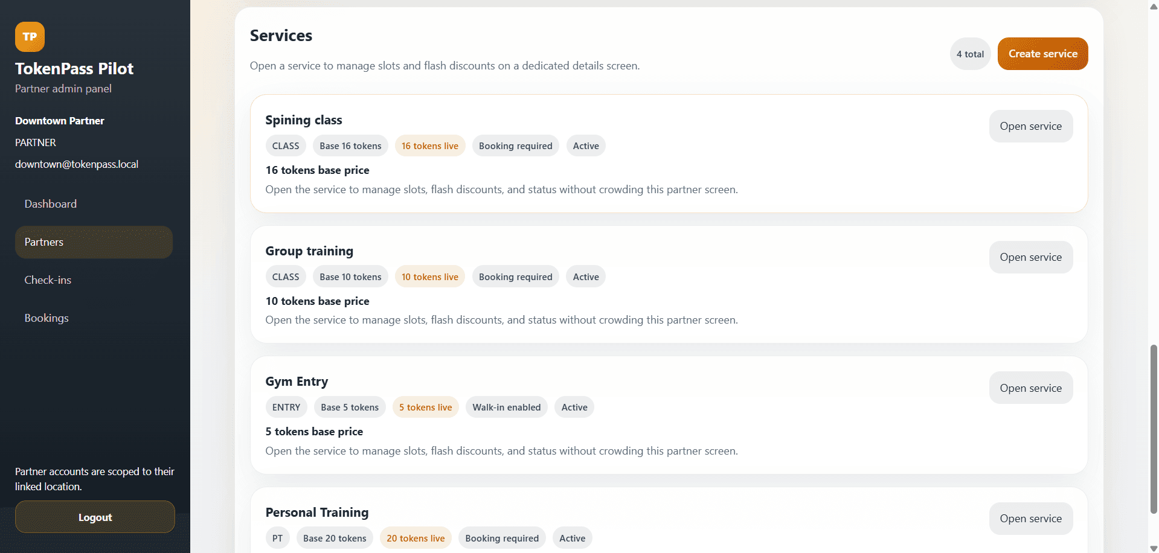Open the Group training service

1030,257
